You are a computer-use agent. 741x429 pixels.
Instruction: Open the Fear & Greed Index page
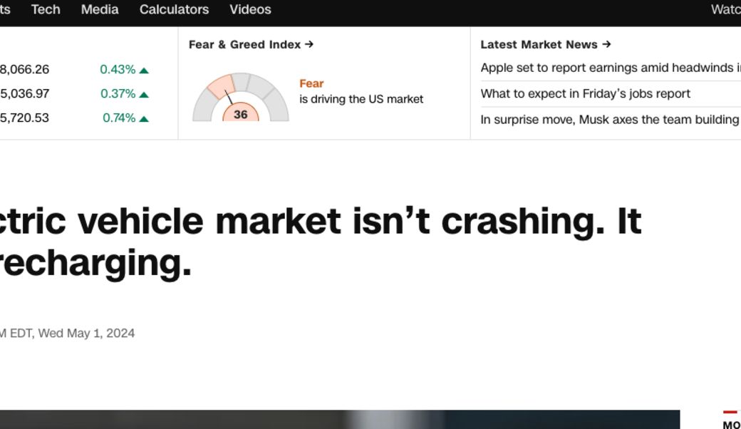tap(244, 44)
